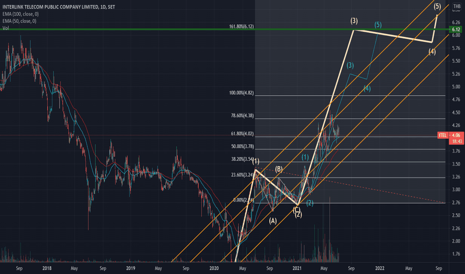
Task: Click the 5.00 price axis value
Action: click(x=456, y=87)
